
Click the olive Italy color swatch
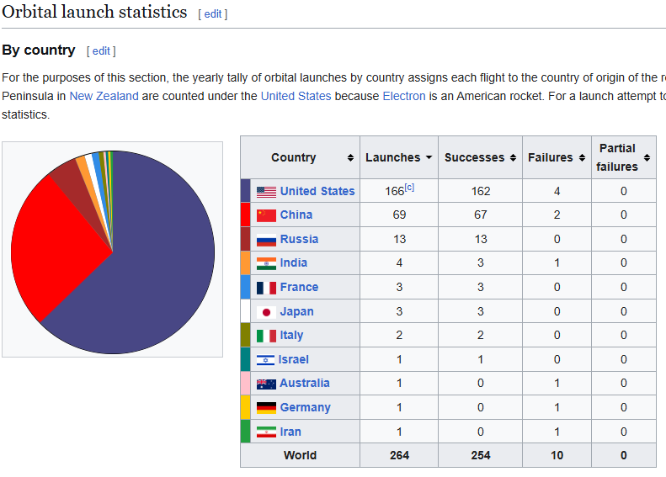point(246,336)
